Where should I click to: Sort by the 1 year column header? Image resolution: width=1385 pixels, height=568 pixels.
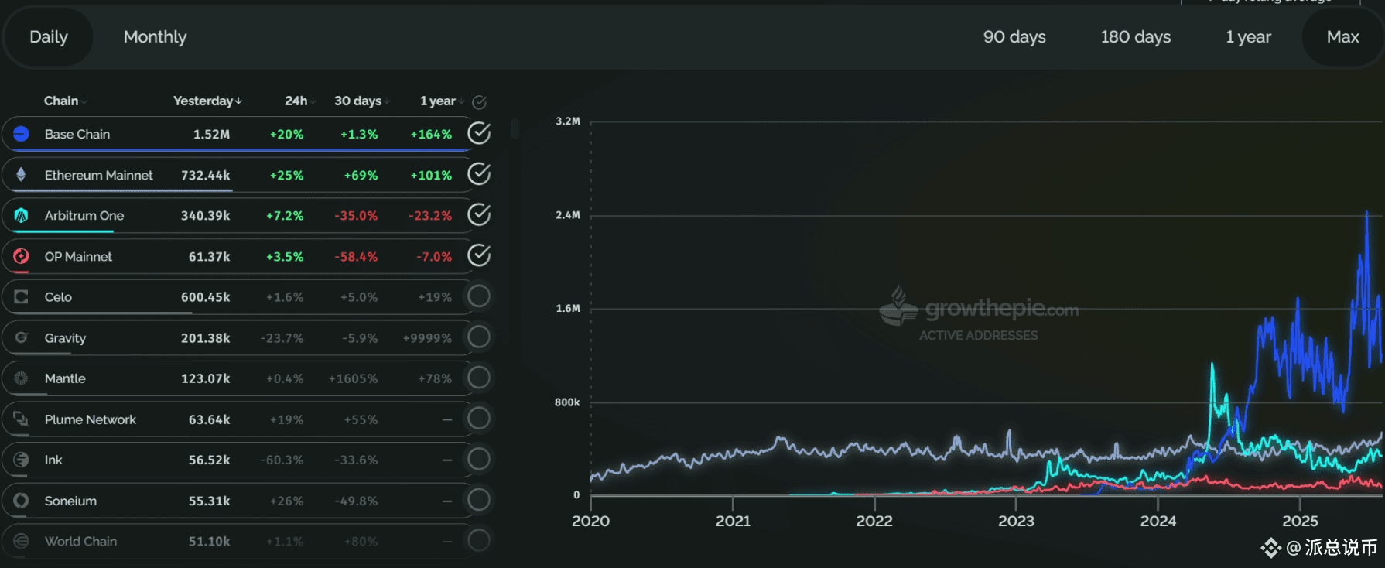point(442,101)
